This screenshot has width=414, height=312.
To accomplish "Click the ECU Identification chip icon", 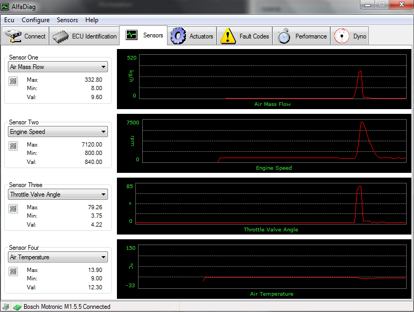I will point(61,36).
